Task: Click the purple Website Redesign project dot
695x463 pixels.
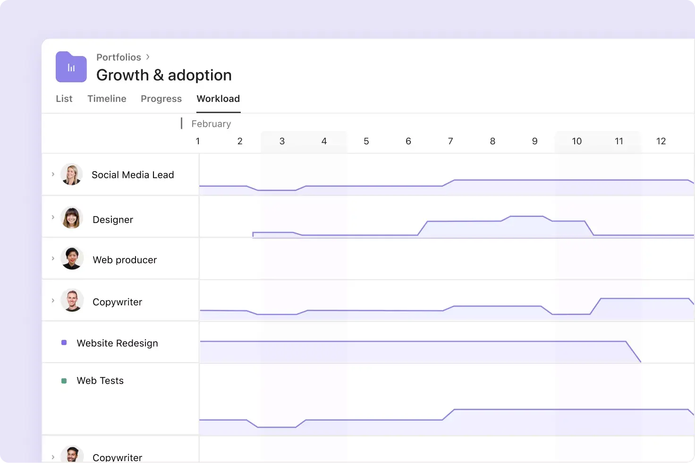Action: (64, 343)
